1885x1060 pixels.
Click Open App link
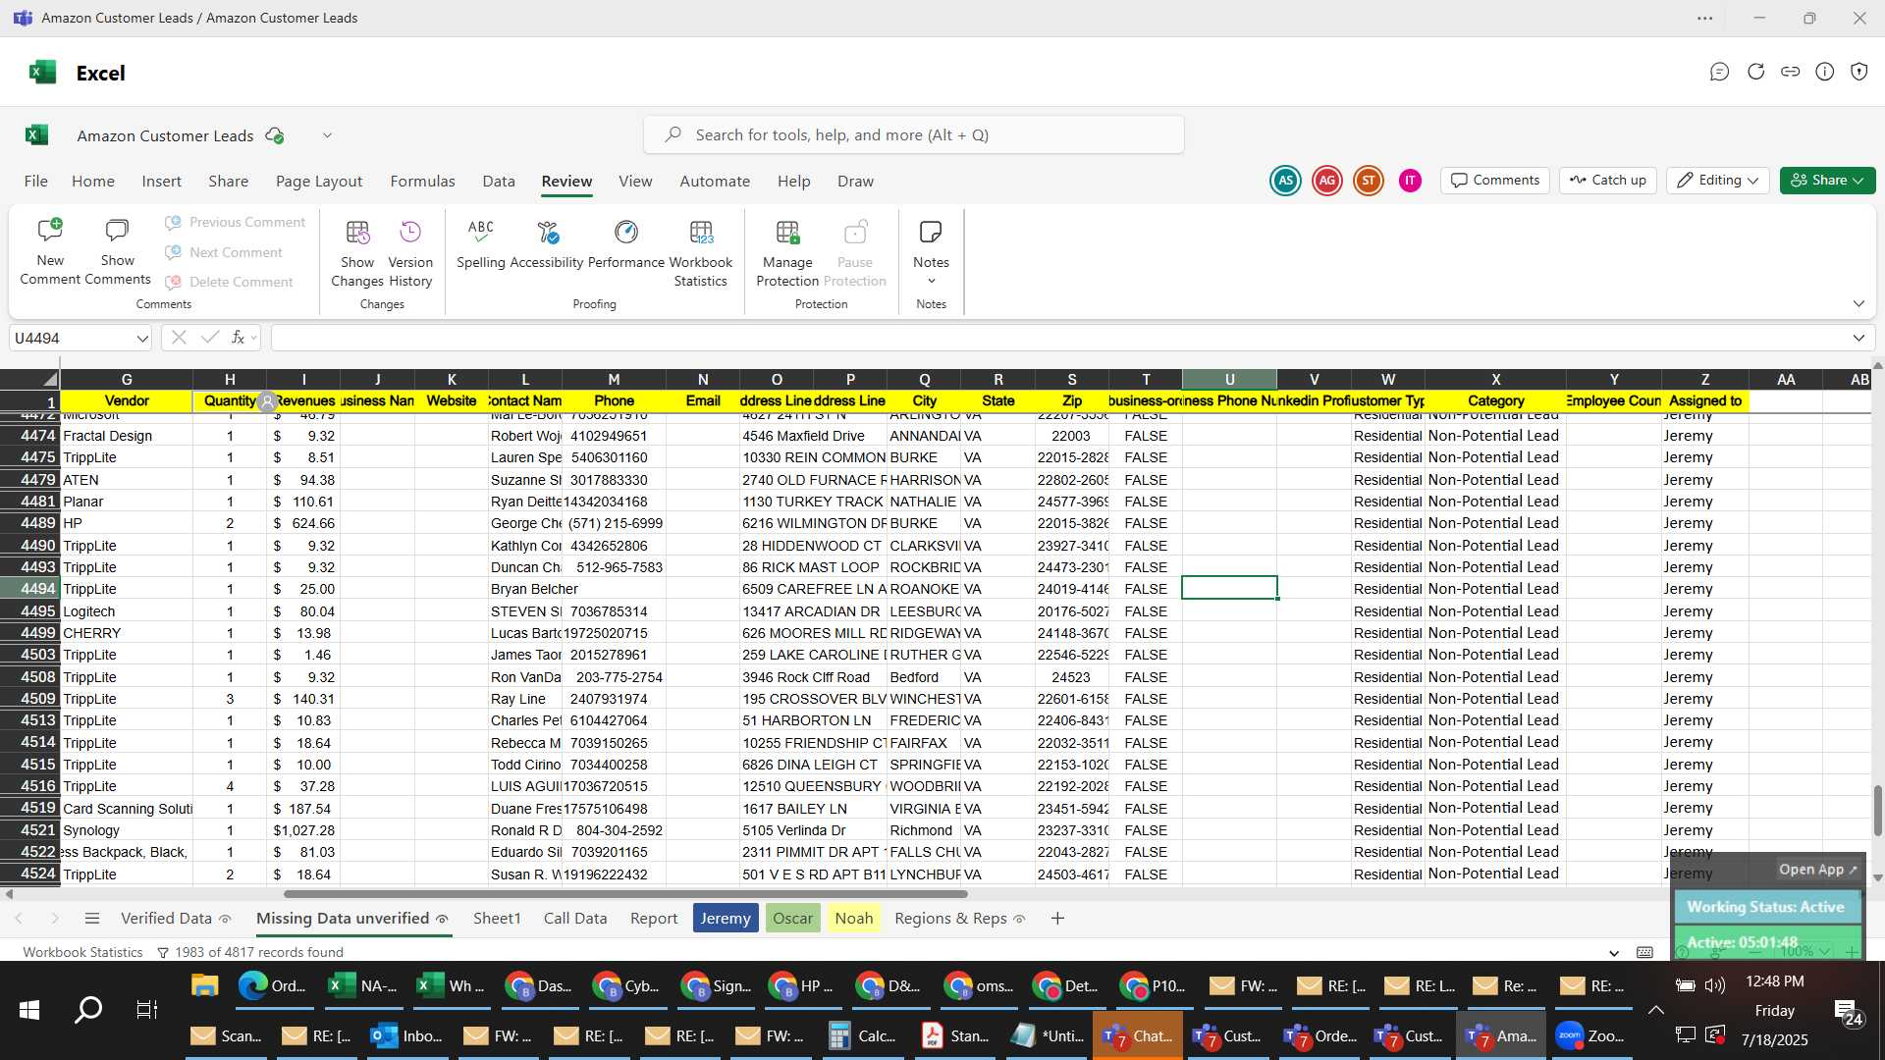pos(1818,870)
